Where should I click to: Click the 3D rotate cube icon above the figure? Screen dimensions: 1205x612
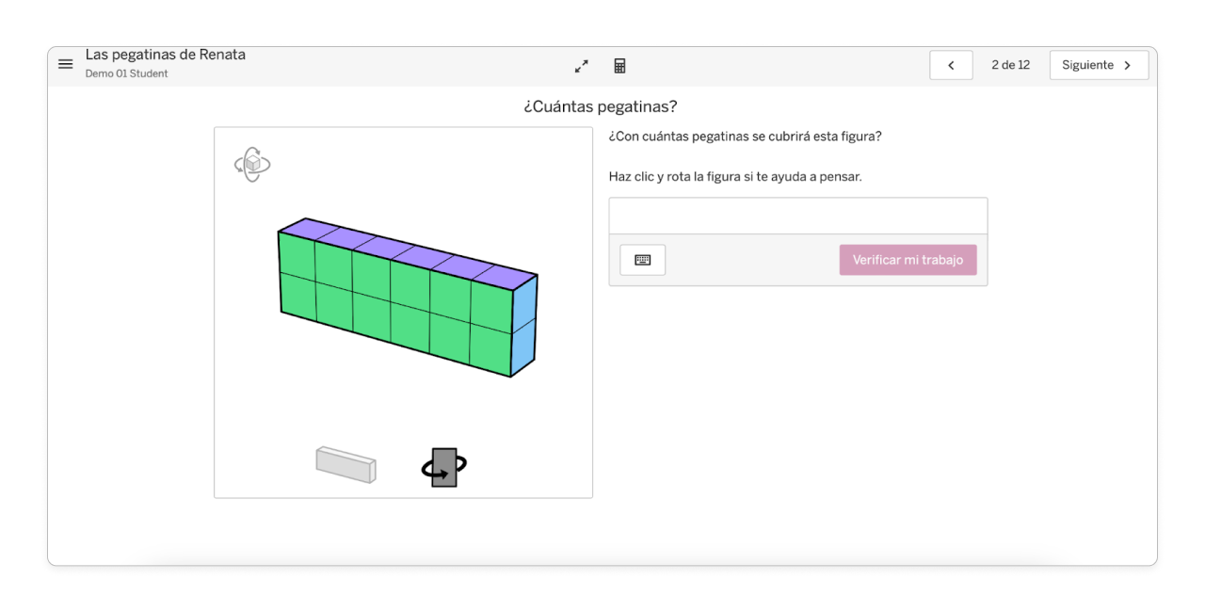(x=252, y=163)
